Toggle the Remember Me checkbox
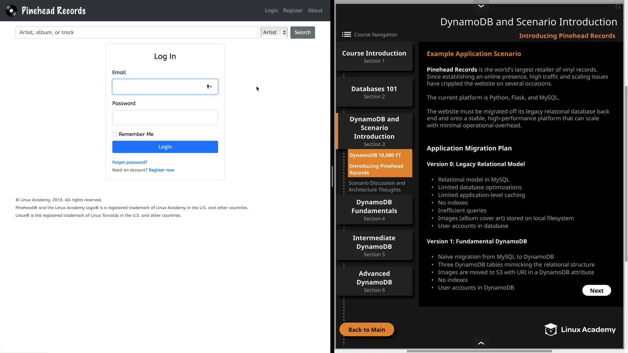The height and width of the screenshot is (353, 628). (x=114, y=134)
